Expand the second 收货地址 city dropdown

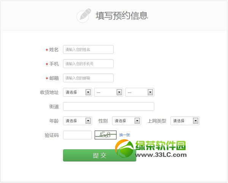[108, 92]
